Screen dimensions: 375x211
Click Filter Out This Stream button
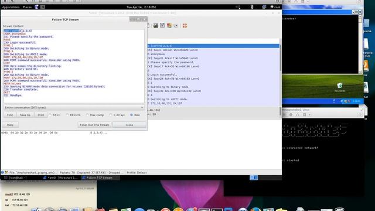click(94, 125)
